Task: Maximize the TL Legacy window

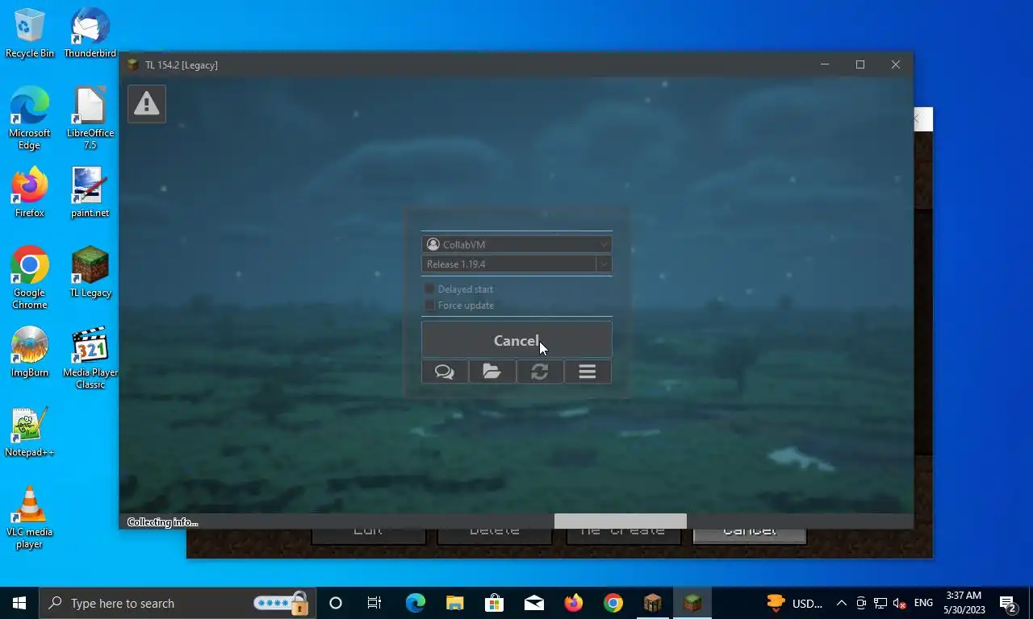Action: tap(859, 64)
